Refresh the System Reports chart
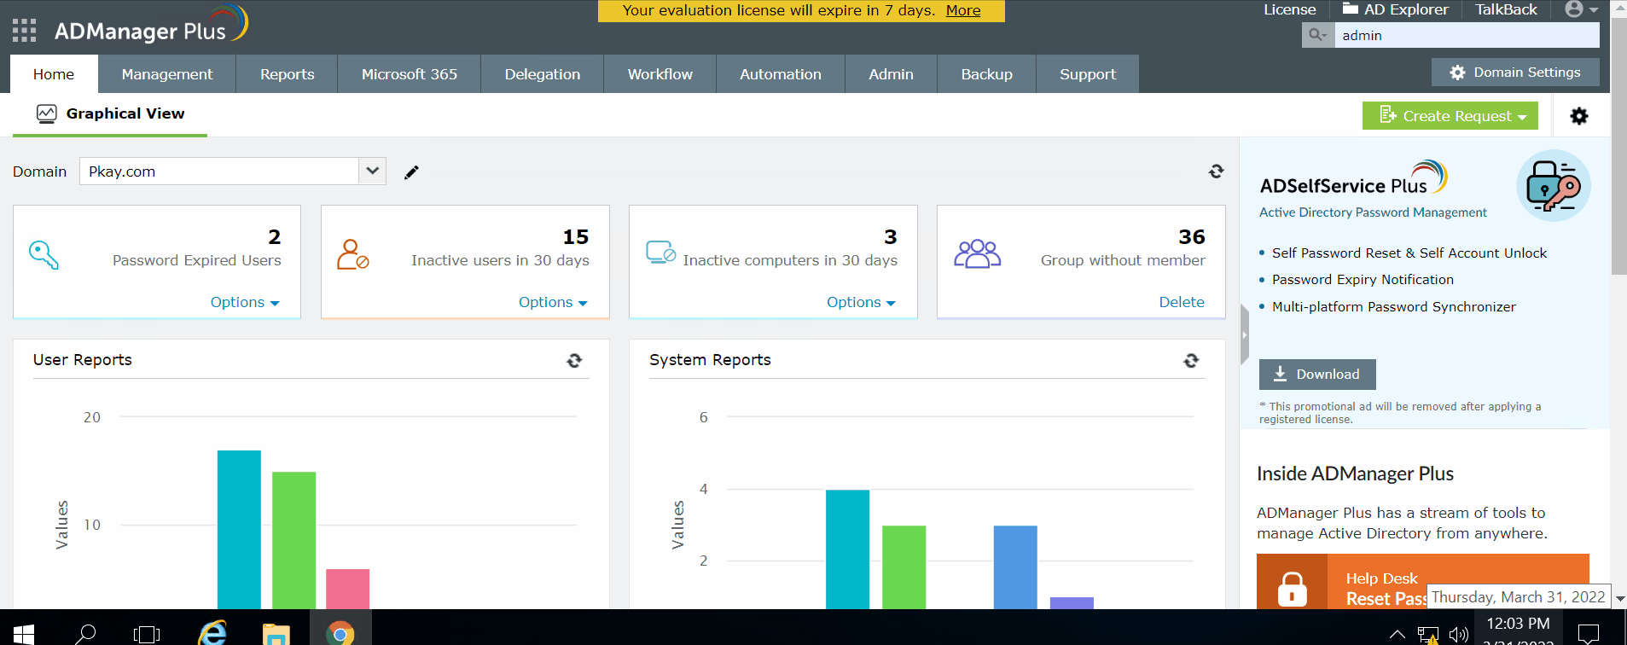 [1191, 361]
